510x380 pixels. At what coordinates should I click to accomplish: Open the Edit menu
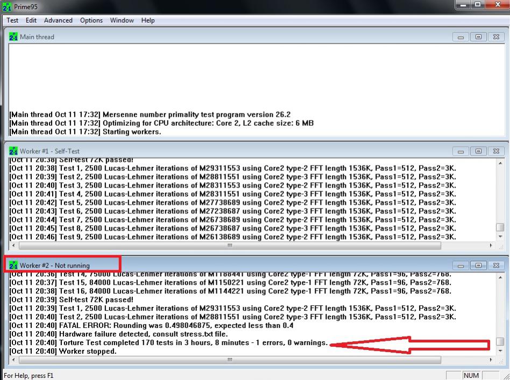(x=31, y=20)
